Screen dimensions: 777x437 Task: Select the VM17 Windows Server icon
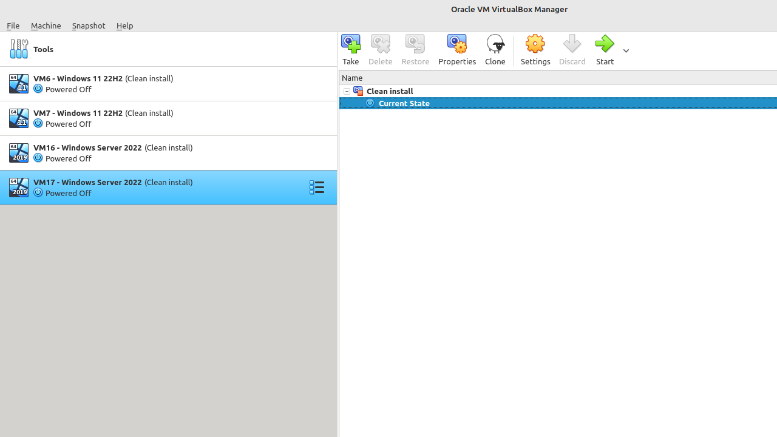[x=19, y=188]
